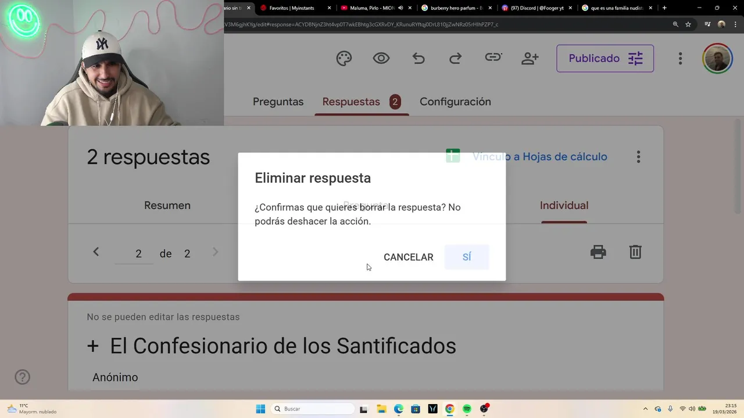
Task: Click the trash delete response icon
Action: [x=635, y=252]
